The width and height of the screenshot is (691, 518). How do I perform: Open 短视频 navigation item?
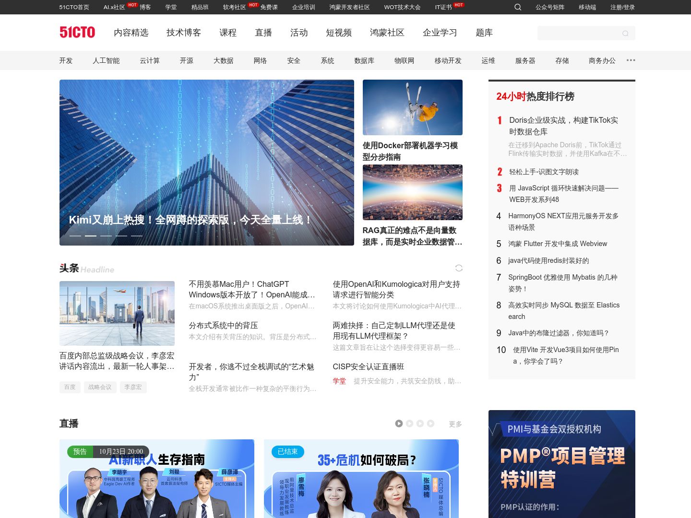click(x=339, y=33)
